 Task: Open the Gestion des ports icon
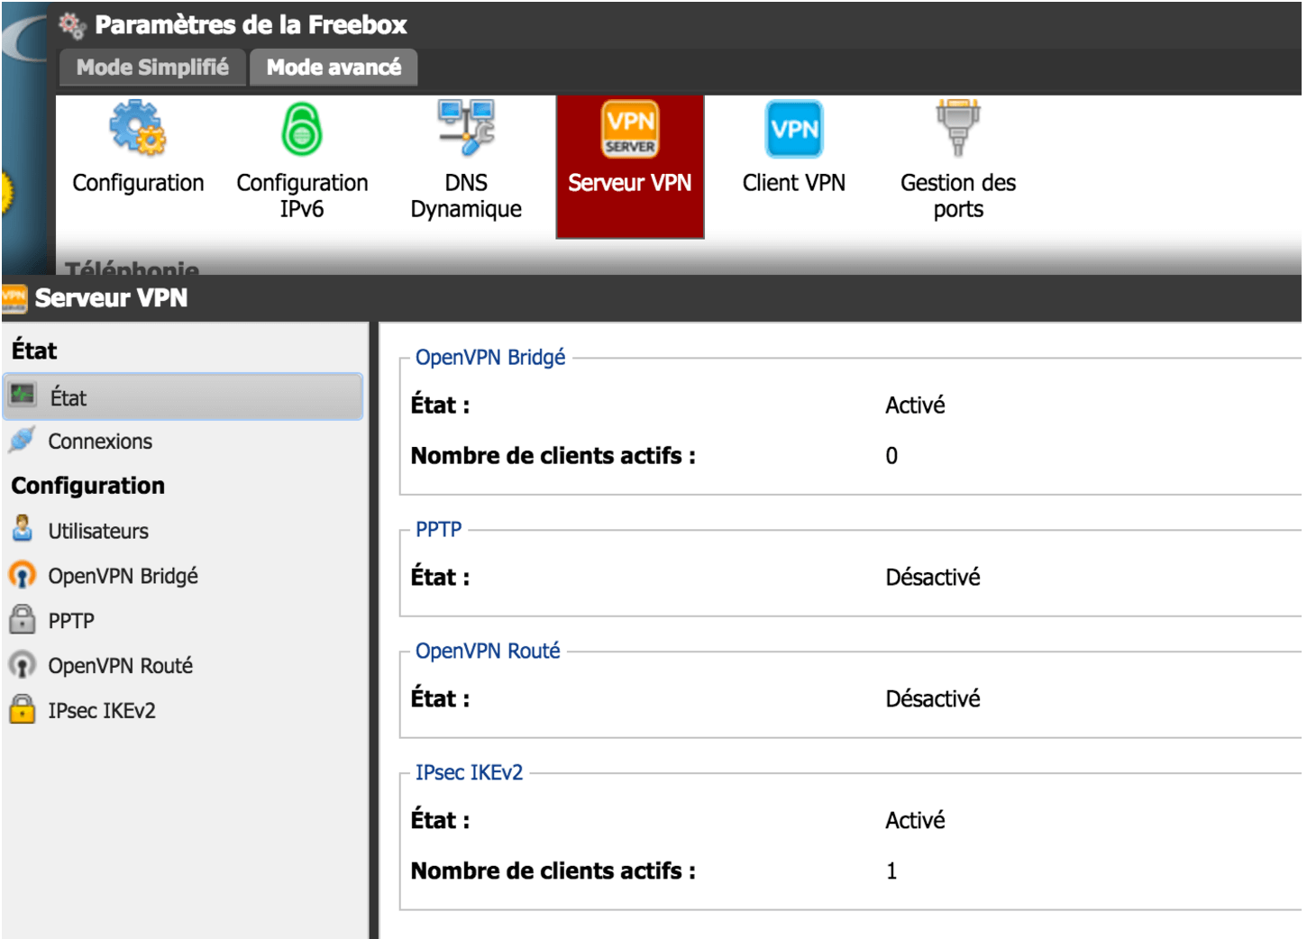pos(958,128)
